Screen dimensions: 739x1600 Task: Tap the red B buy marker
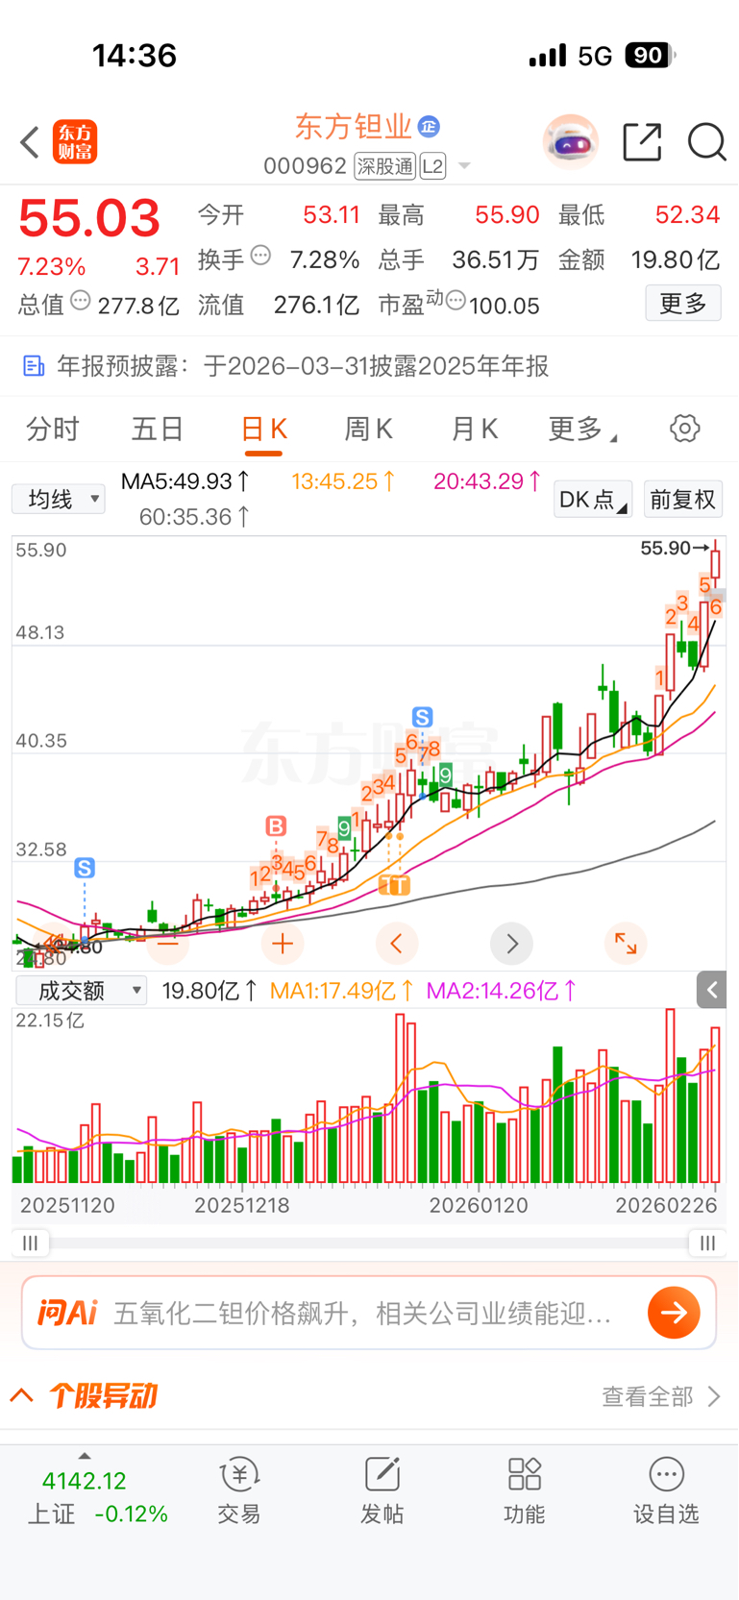click(276, 825)
